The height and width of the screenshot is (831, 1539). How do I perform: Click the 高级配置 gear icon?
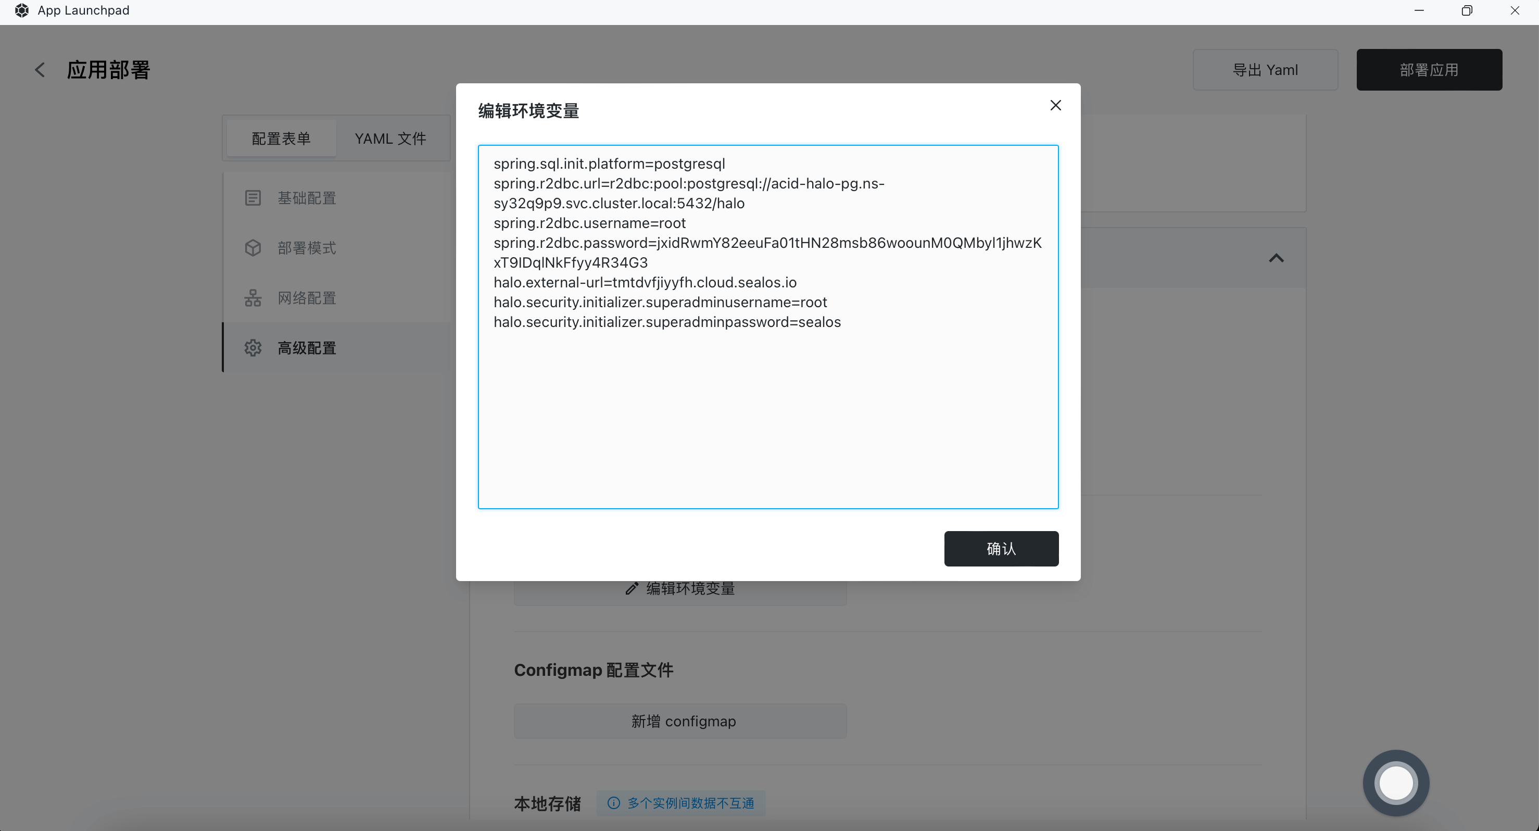click(253, 348)
